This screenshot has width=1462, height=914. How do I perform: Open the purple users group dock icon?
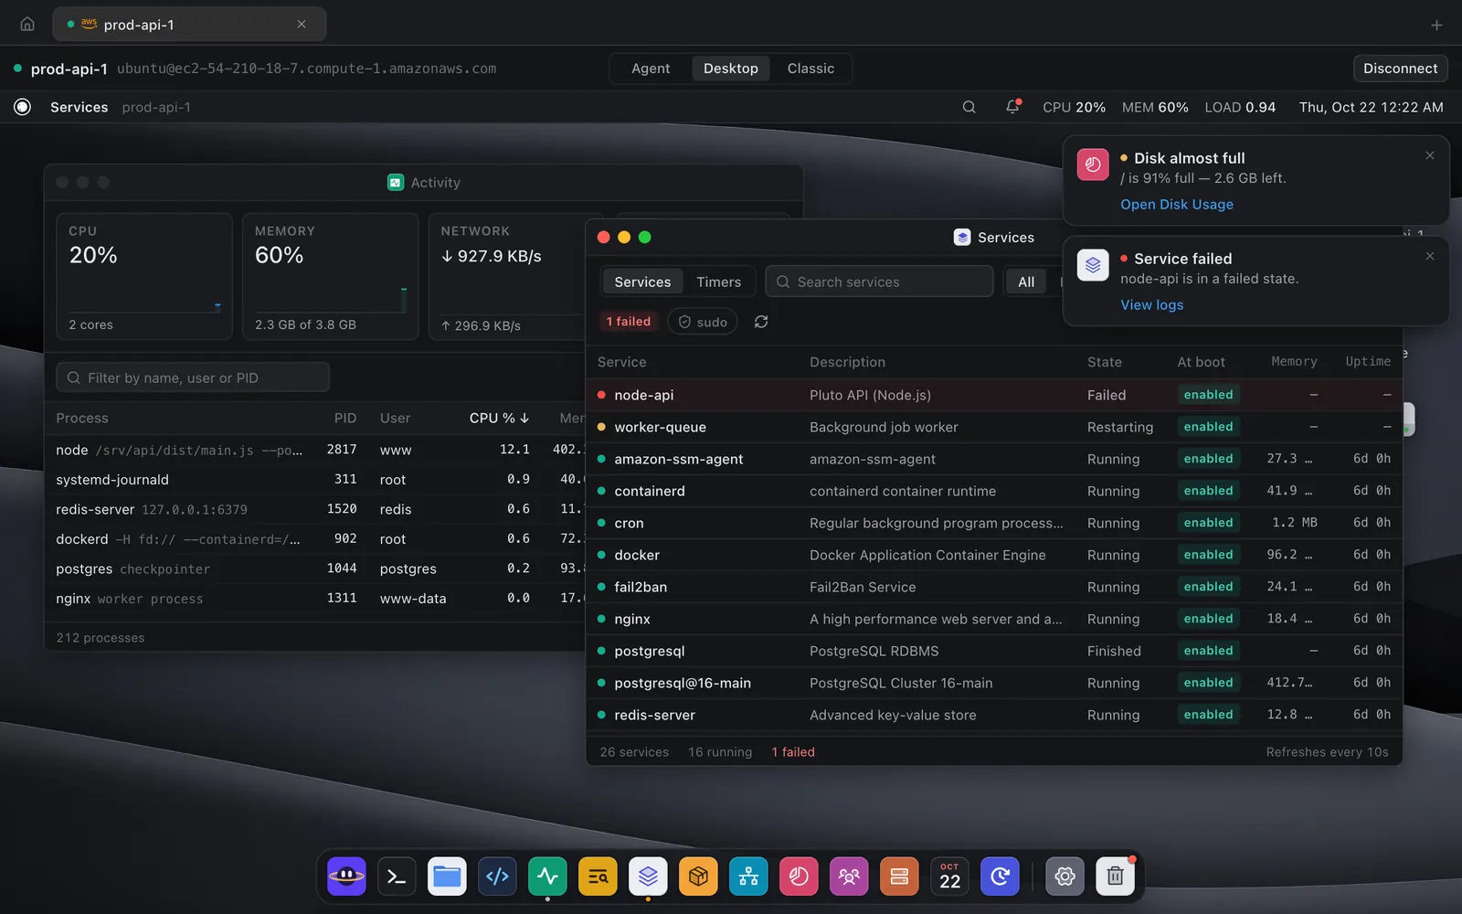point(849,877)
